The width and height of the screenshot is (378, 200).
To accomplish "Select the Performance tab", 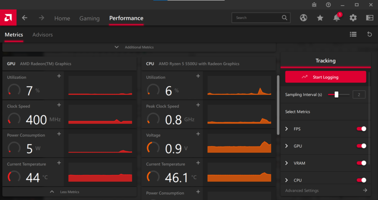I will pyautogui.click(x=126, y=18).
